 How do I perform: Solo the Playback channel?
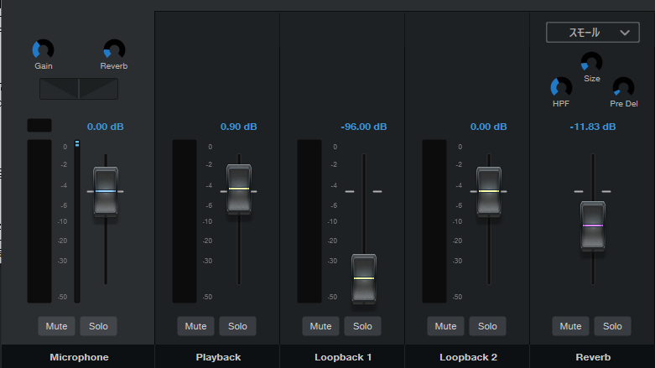237,326
